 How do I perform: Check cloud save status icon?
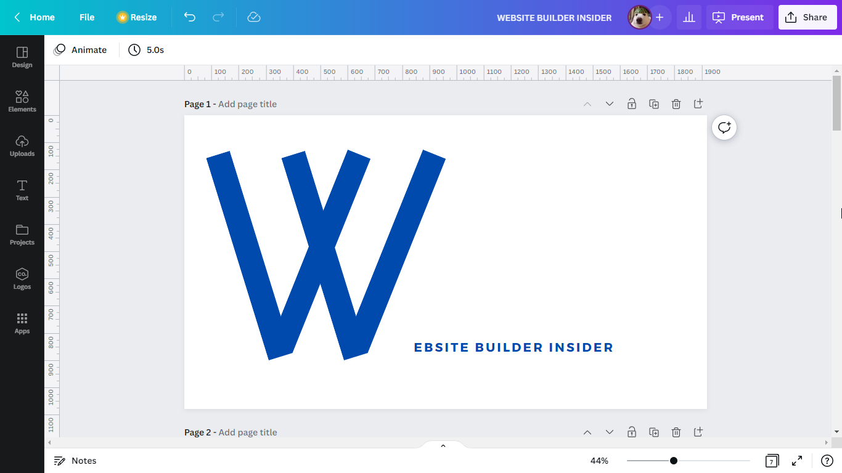point(254,17)
